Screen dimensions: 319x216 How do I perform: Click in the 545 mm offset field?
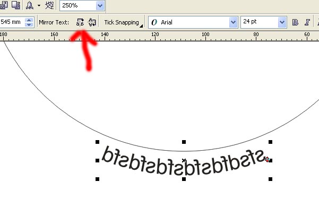coord(12,22)
